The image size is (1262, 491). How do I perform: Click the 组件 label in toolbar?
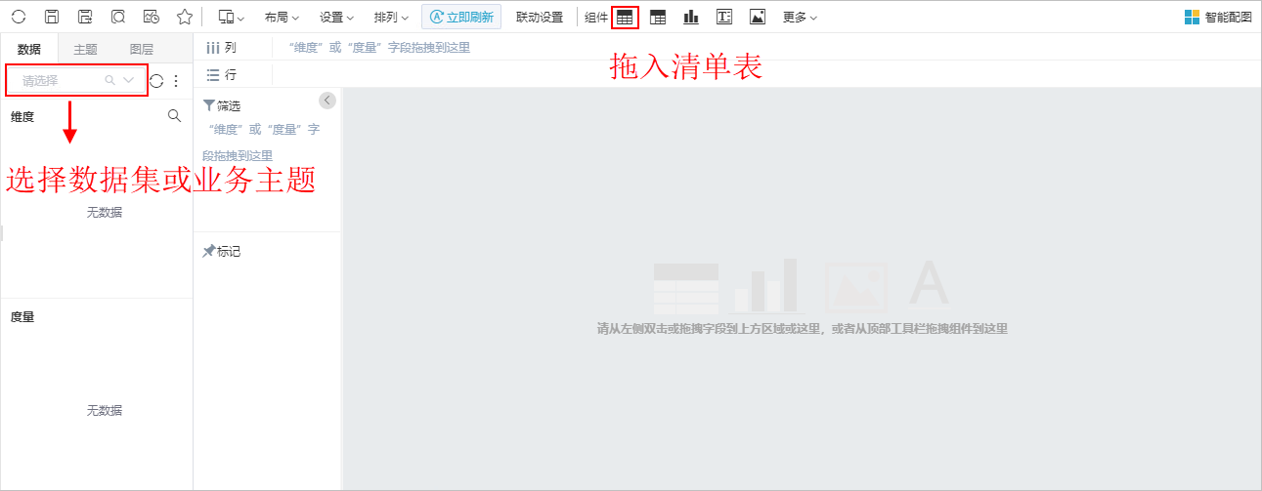[x=596, y=17]
